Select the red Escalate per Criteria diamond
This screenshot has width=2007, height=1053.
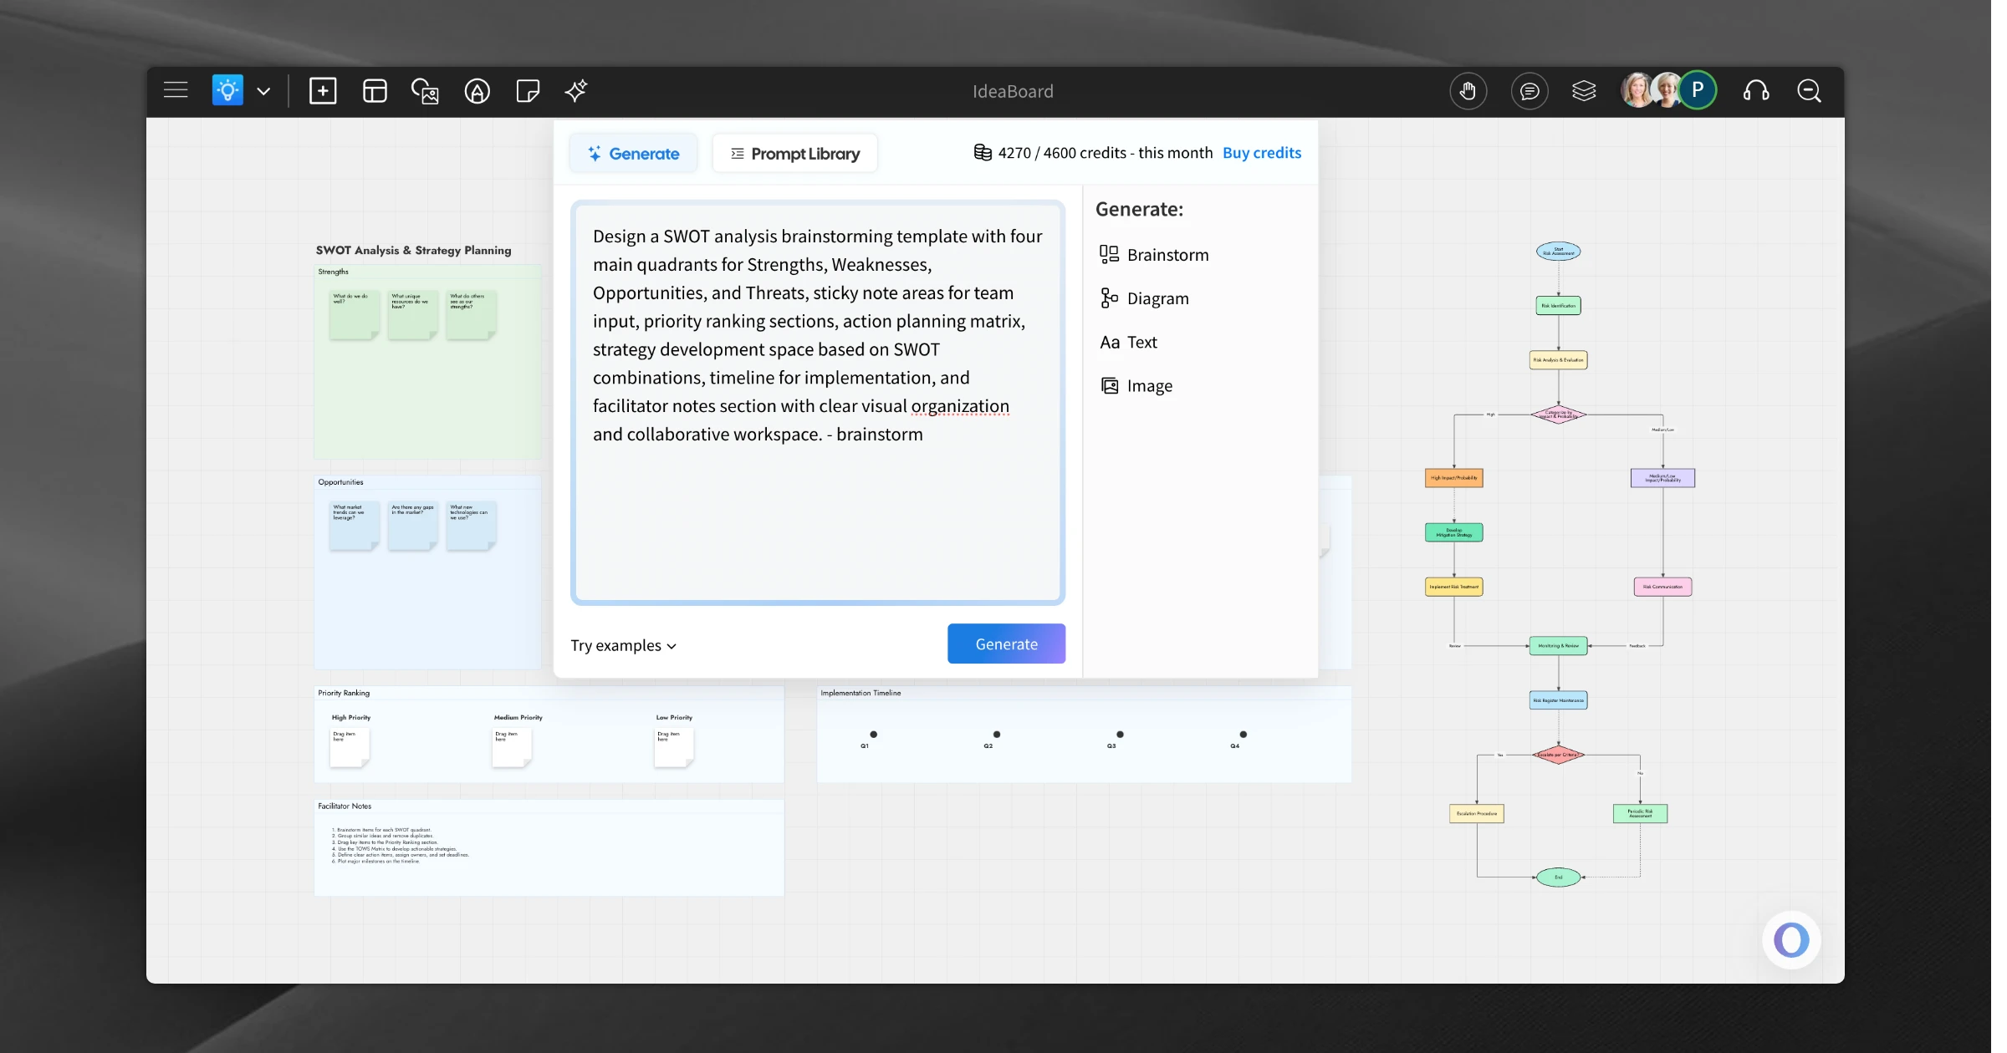tap(1558, 755)
